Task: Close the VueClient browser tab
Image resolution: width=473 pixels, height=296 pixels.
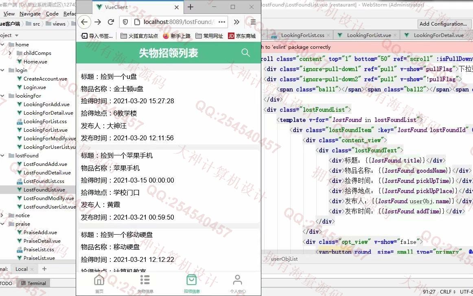Action: 177,7
